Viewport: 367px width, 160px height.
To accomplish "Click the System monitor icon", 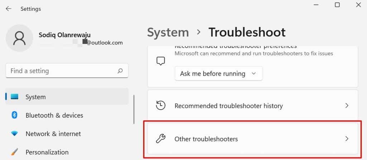I will 14,97.
